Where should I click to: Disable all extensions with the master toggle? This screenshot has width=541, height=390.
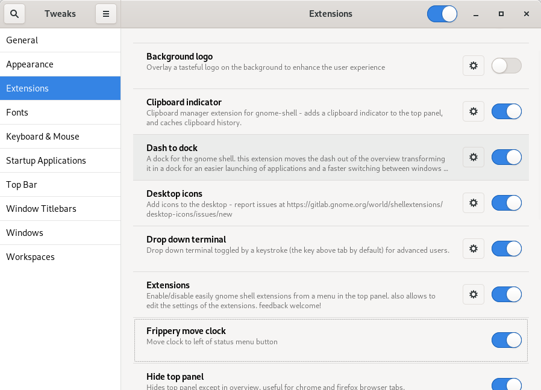[442, 13]
